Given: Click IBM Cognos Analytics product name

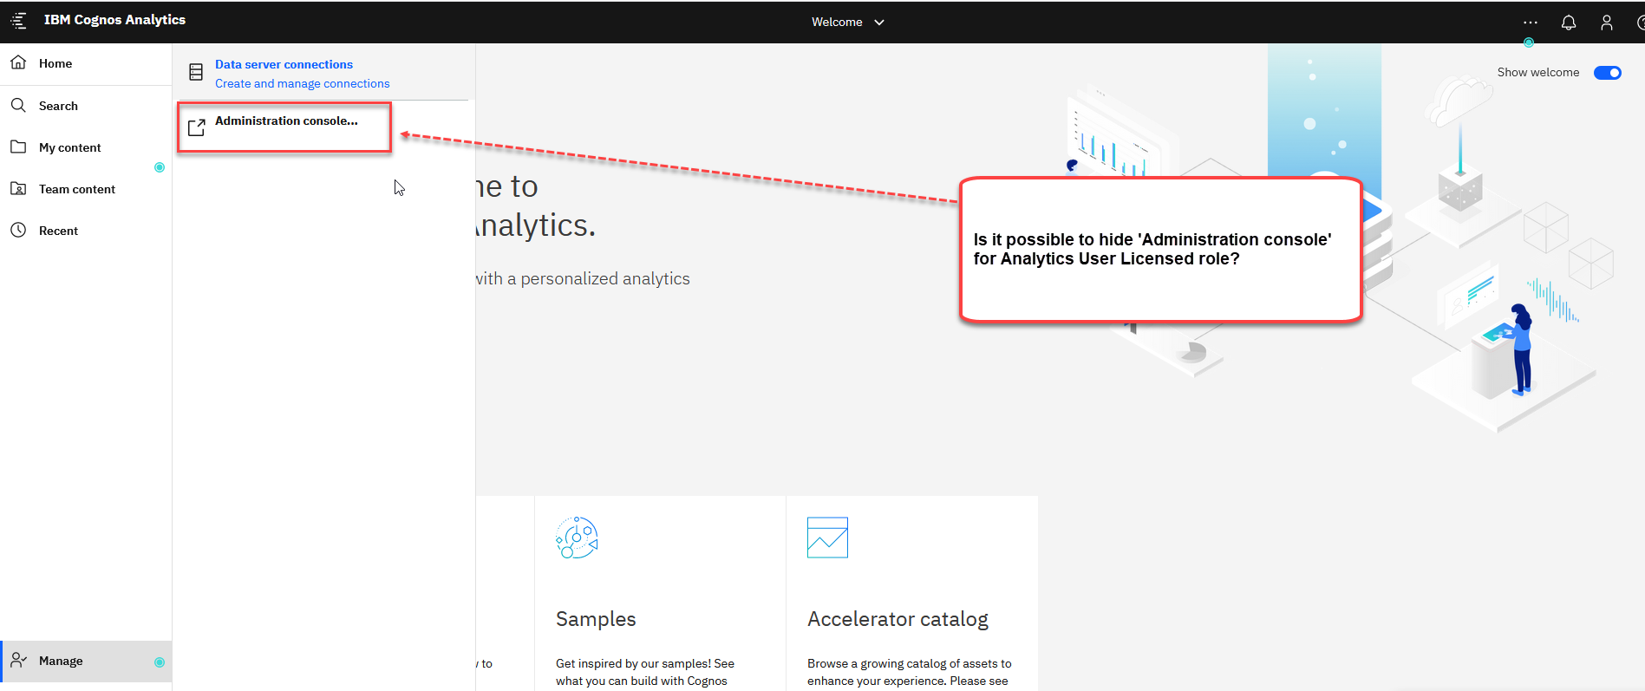Looking at the screenshot, I should [114, 20].
